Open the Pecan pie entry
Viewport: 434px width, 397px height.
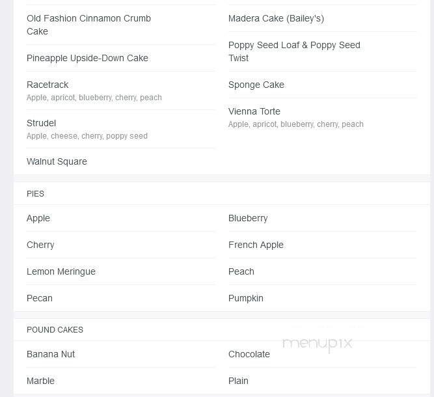pyautogui.click(x=40, y=298)
